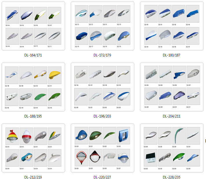
Task: Open the DL-188/195 product thumbnail
Action: [x=33, y=87]
